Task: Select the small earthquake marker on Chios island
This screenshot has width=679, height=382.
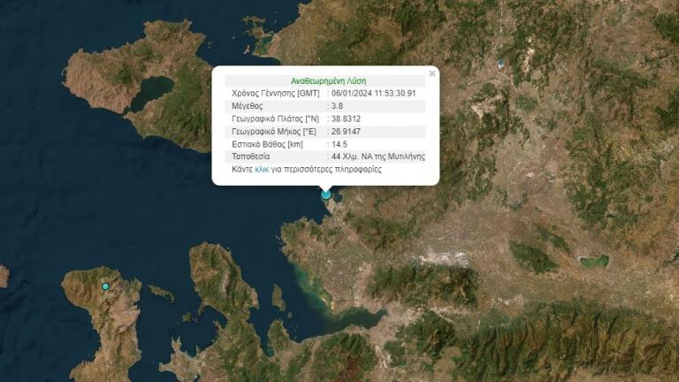Action: pos(105,286)
